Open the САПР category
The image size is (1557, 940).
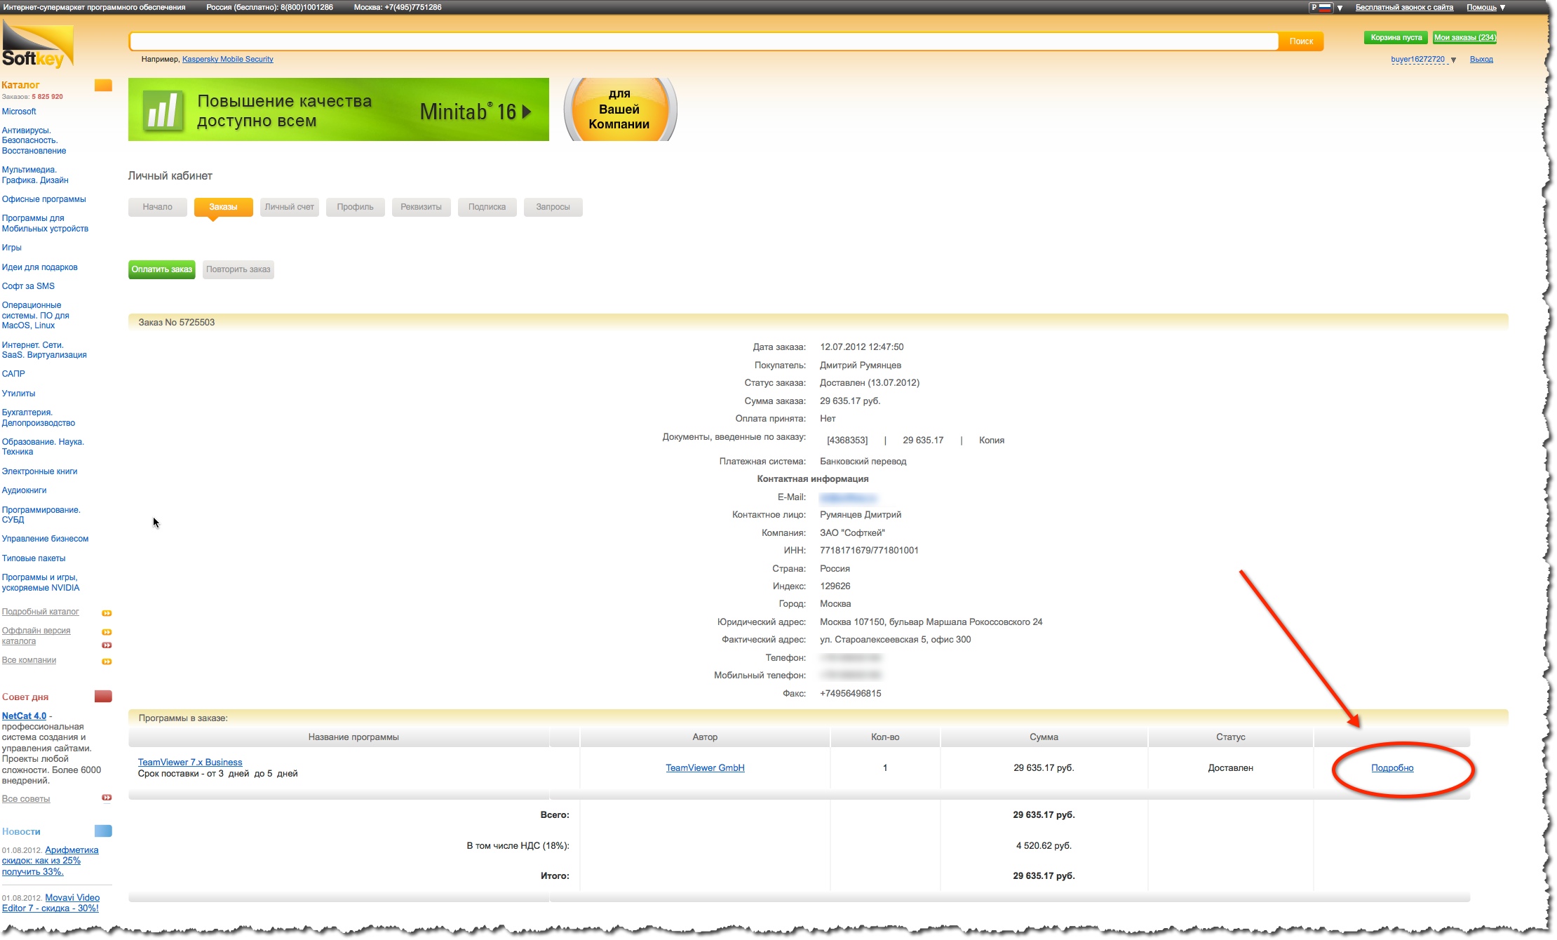tap(13, 374)
